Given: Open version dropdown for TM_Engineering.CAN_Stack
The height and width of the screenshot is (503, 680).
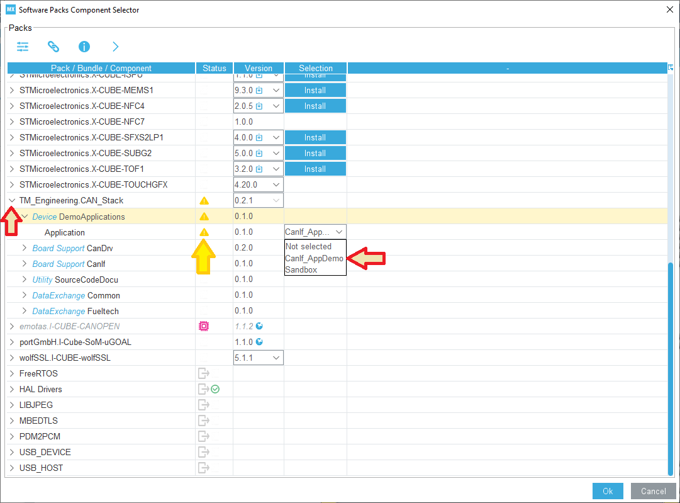Looking at the screenshot, I should [x=276, y=200].
